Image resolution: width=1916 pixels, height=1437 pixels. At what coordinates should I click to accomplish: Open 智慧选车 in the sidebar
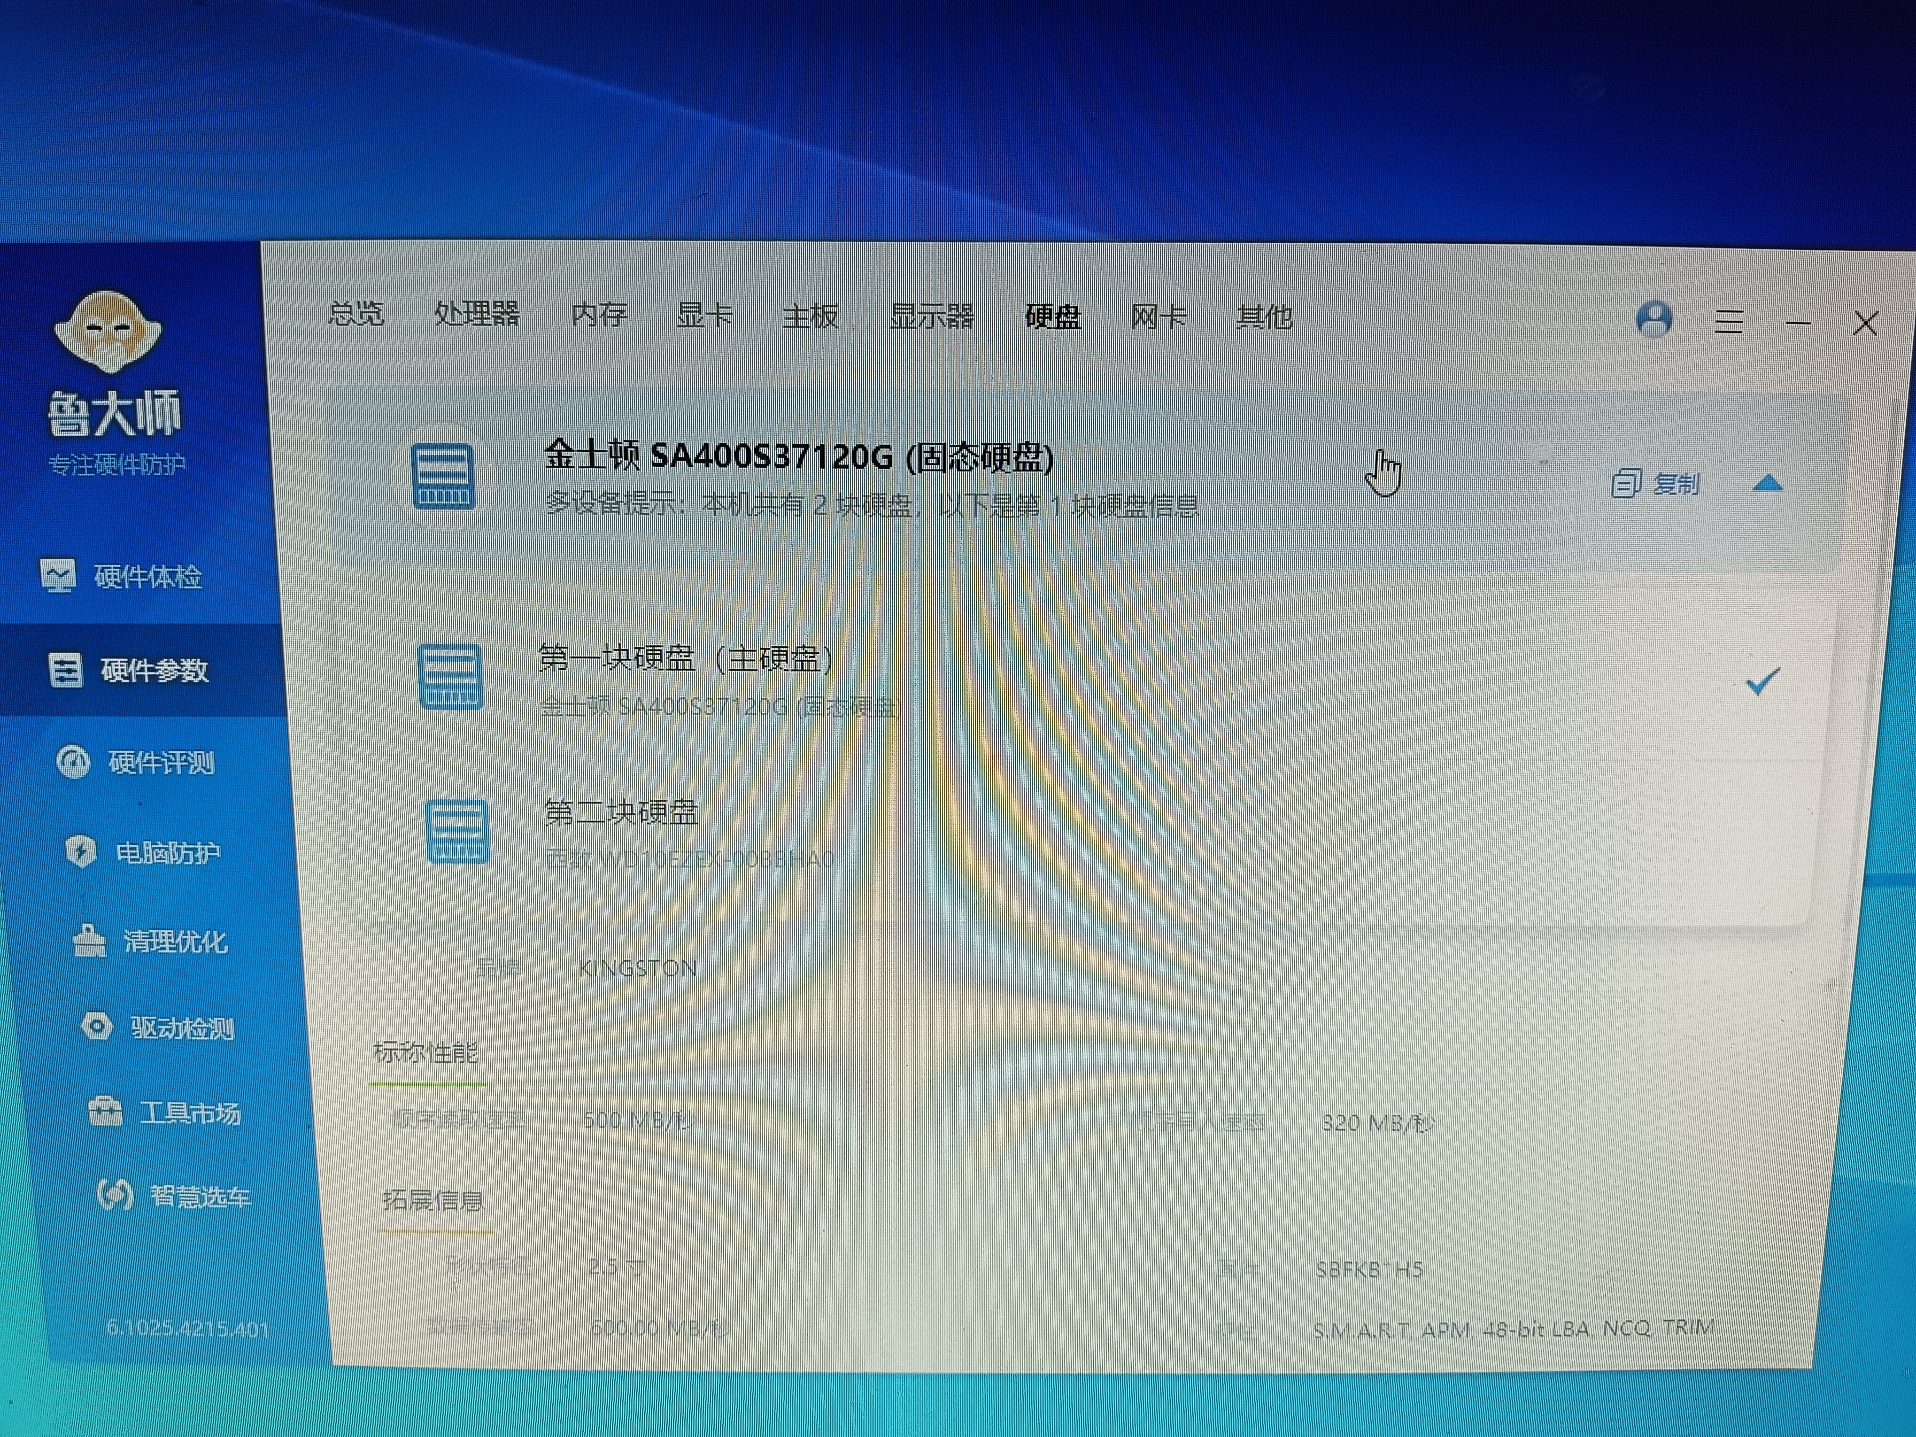[173, 1196]
